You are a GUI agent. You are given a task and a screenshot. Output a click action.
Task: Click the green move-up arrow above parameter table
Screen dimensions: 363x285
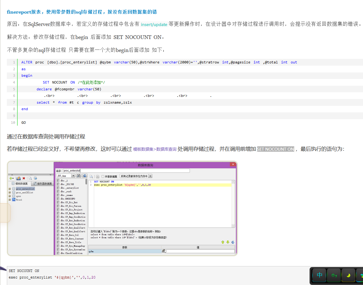[x=223, y=242]
